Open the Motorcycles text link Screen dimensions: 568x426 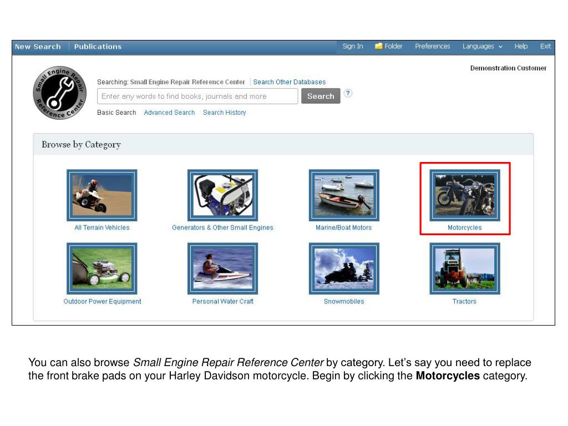[465, 227]
